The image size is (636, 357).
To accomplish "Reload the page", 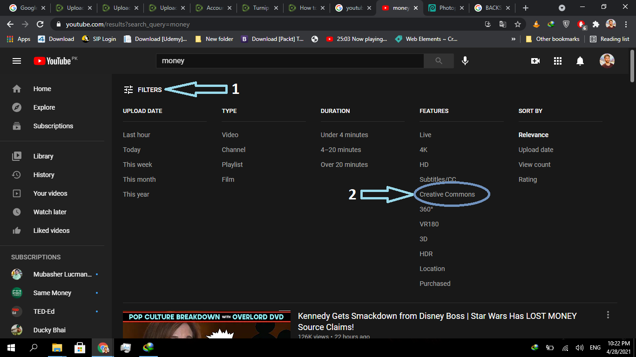I will pyautogui.click(x=40, y=24).
